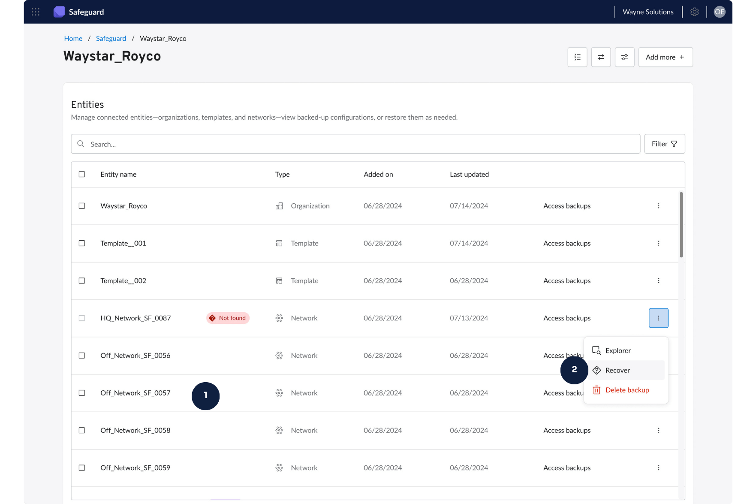Screen dimensions: 756x504
Task: Check the Off_Network_SF_0059 row checkbox
Action: click(x=82, y=468)
